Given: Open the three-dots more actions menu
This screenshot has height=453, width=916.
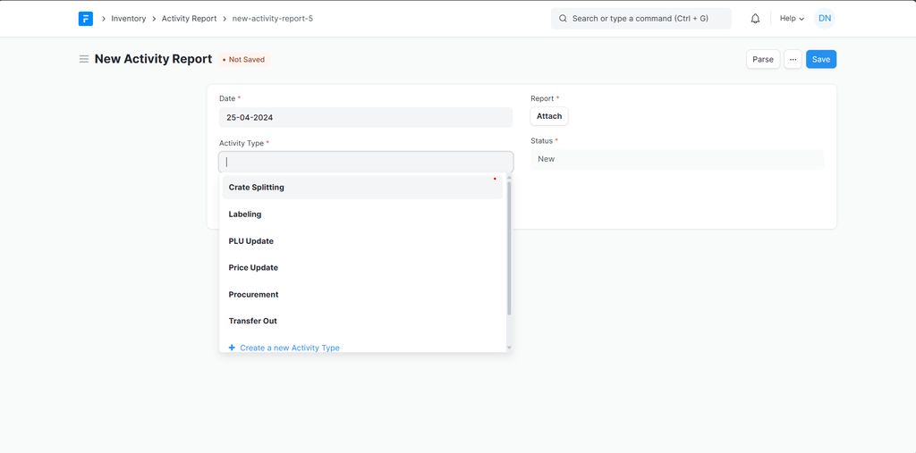Looking at the screenshot, I should point(793,59).
